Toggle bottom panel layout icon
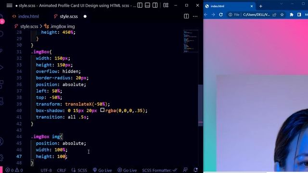The height and width of the screenshot is (173, 308). tap(147, 5)
